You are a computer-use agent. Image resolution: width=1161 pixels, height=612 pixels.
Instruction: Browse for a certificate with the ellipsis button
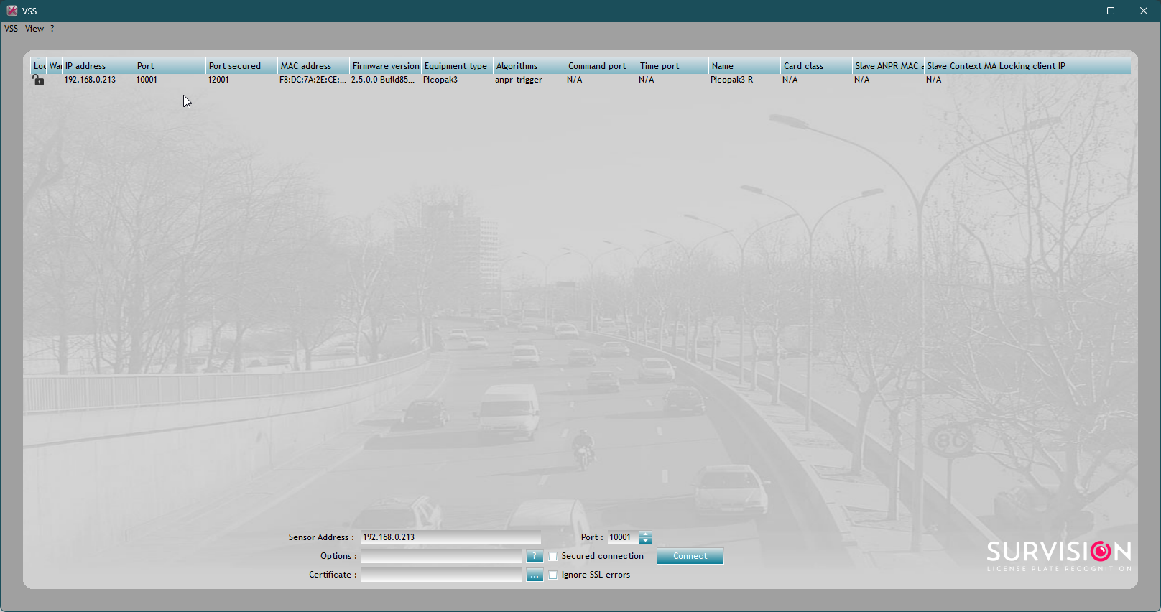point(535,575)
